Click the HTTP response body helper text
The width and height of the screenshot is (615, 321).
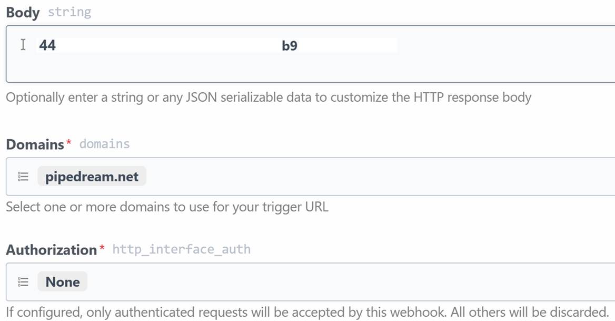click(x=269, y=98)
